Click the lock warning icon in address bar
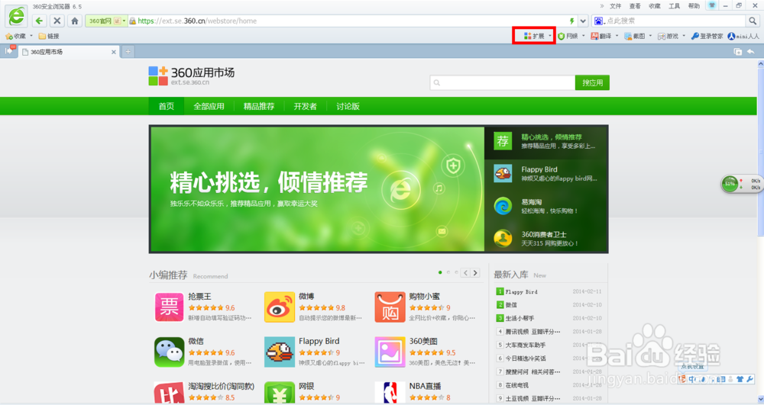This screenshot has width=764, height=405. point(132,21)
